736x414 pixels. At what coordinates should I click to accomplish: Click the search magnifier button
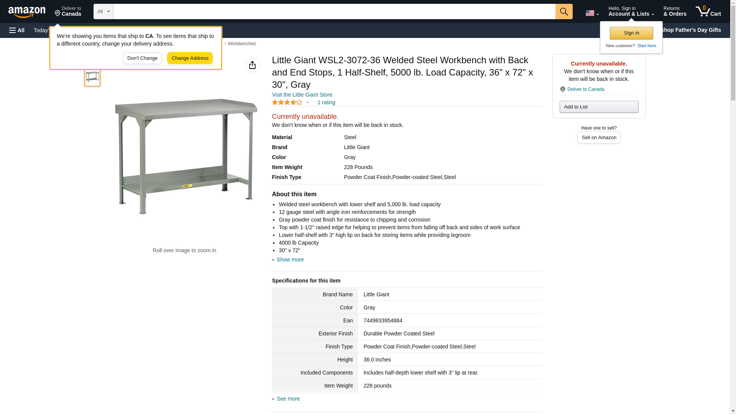[x=563, y=11]
